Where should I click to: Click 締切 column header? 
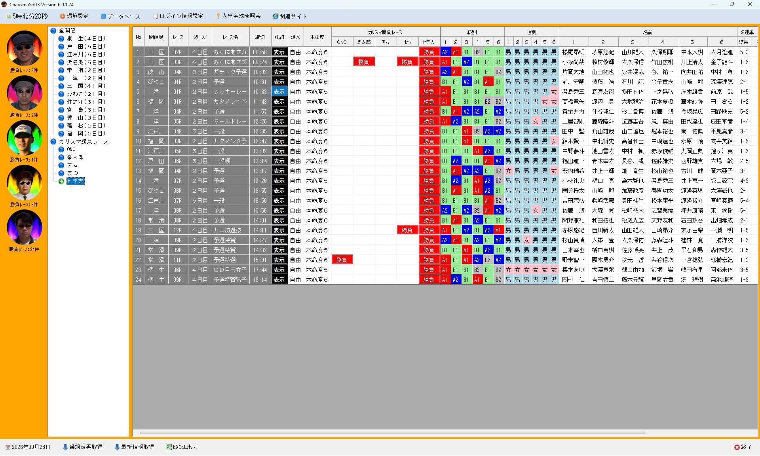coord(260,37)
